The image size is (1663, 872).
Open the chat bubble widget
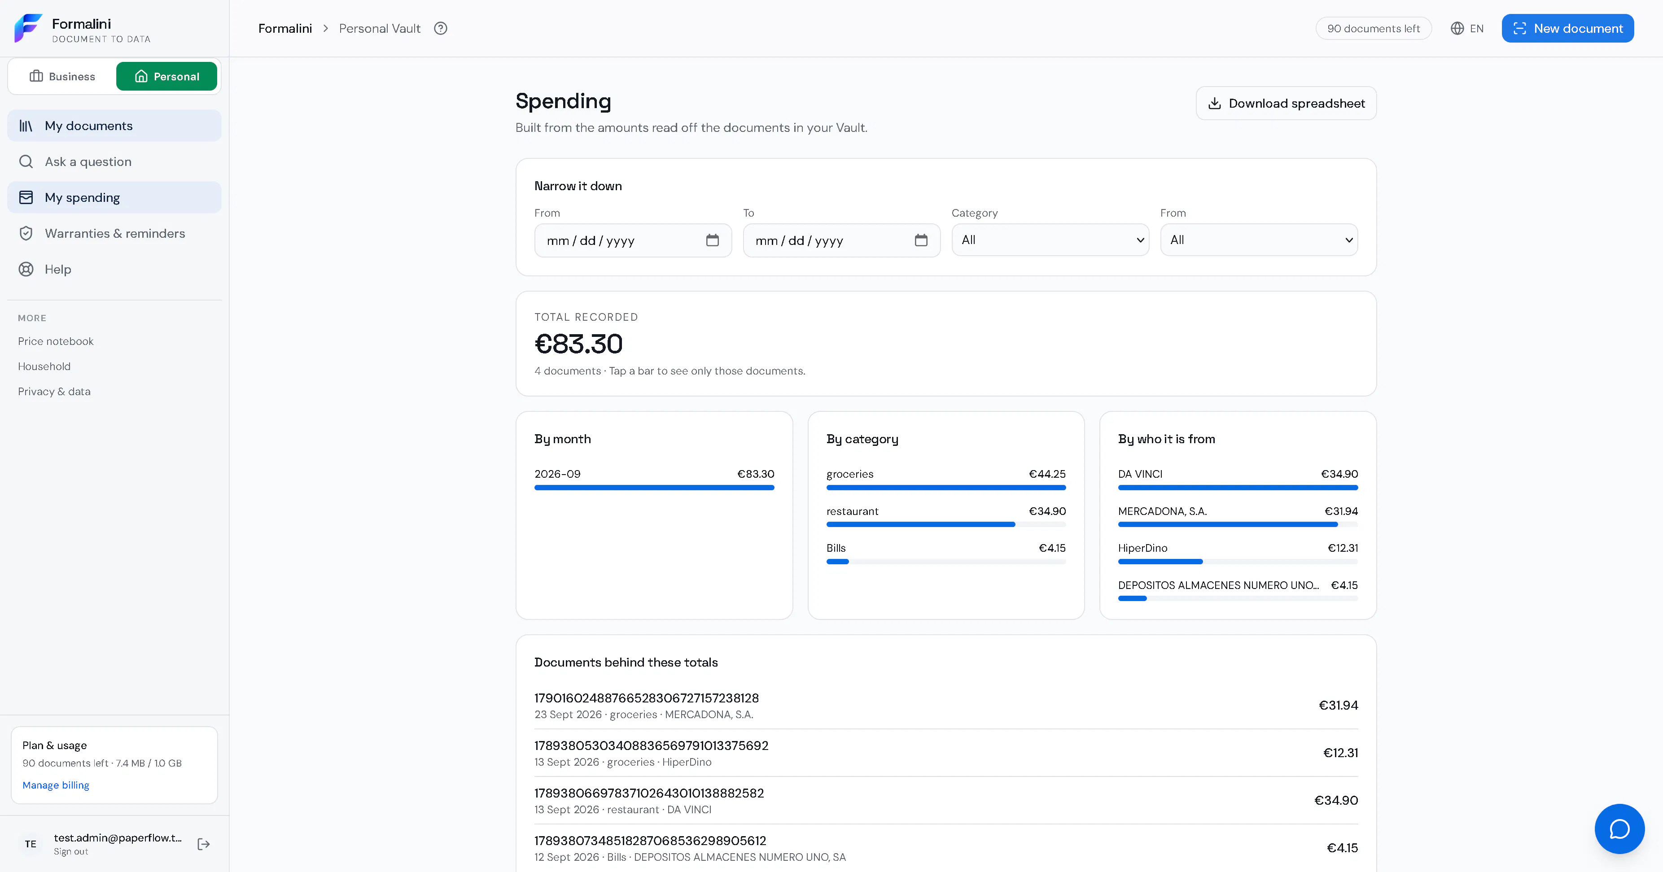(1619, 829)
